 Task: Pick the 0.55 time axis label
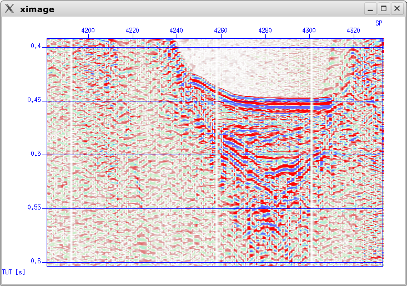point(34,207)
